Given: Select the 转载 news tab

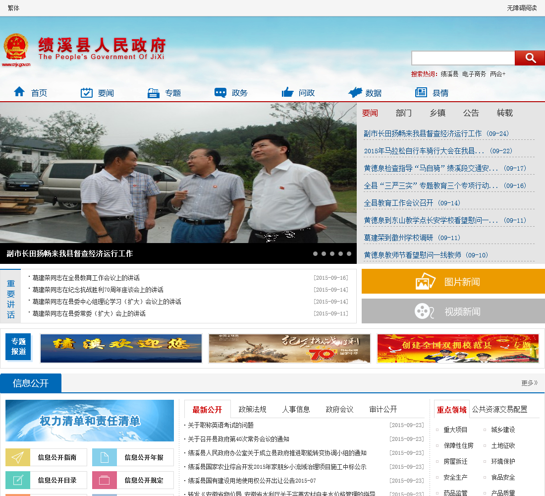Looking at the screenshot, I should [x=505, y=113].
